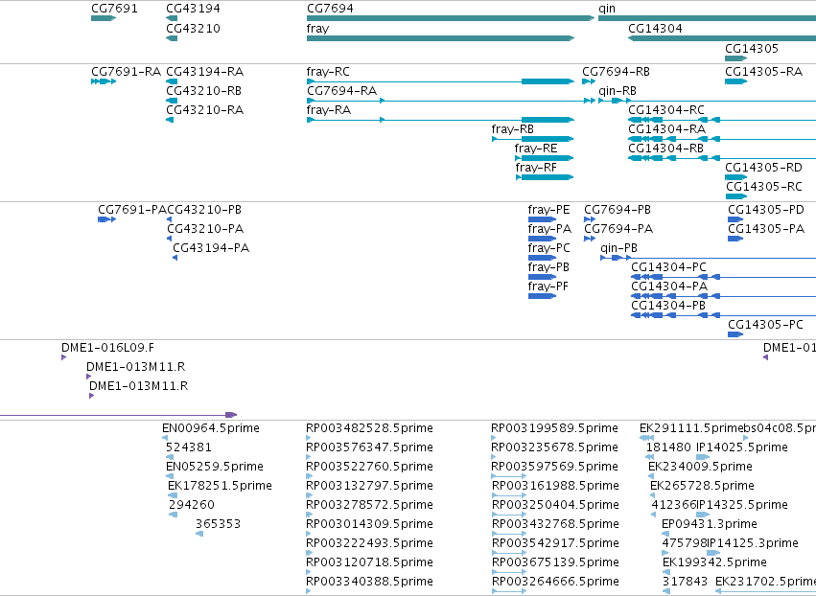The width and height of the screenshot is (816, 596).
Task: Click the CG14305-RA transcript label
Action: click(x=764, y=72)
